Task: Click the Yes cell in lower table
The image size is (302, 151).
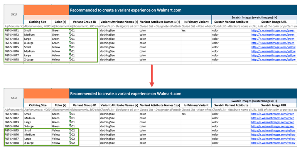Action: (x=196, y=114)
